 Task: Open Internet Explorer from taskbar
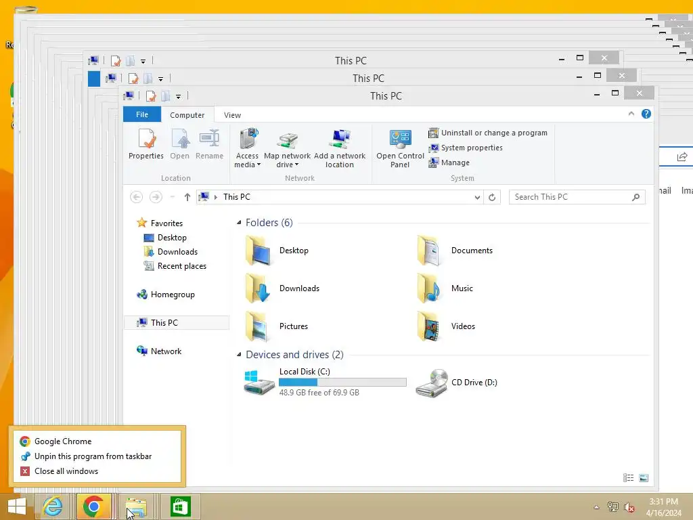53,506
